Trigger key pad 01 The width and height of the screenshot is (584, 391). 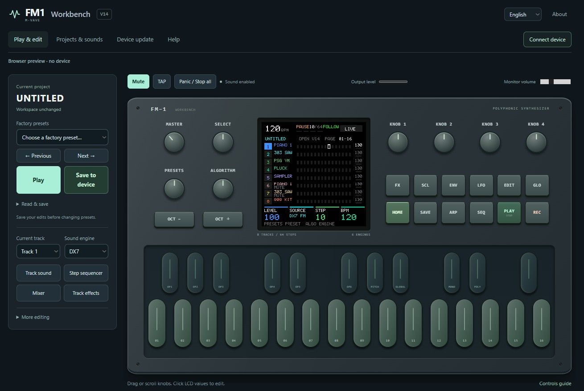[x=157, y=323]
